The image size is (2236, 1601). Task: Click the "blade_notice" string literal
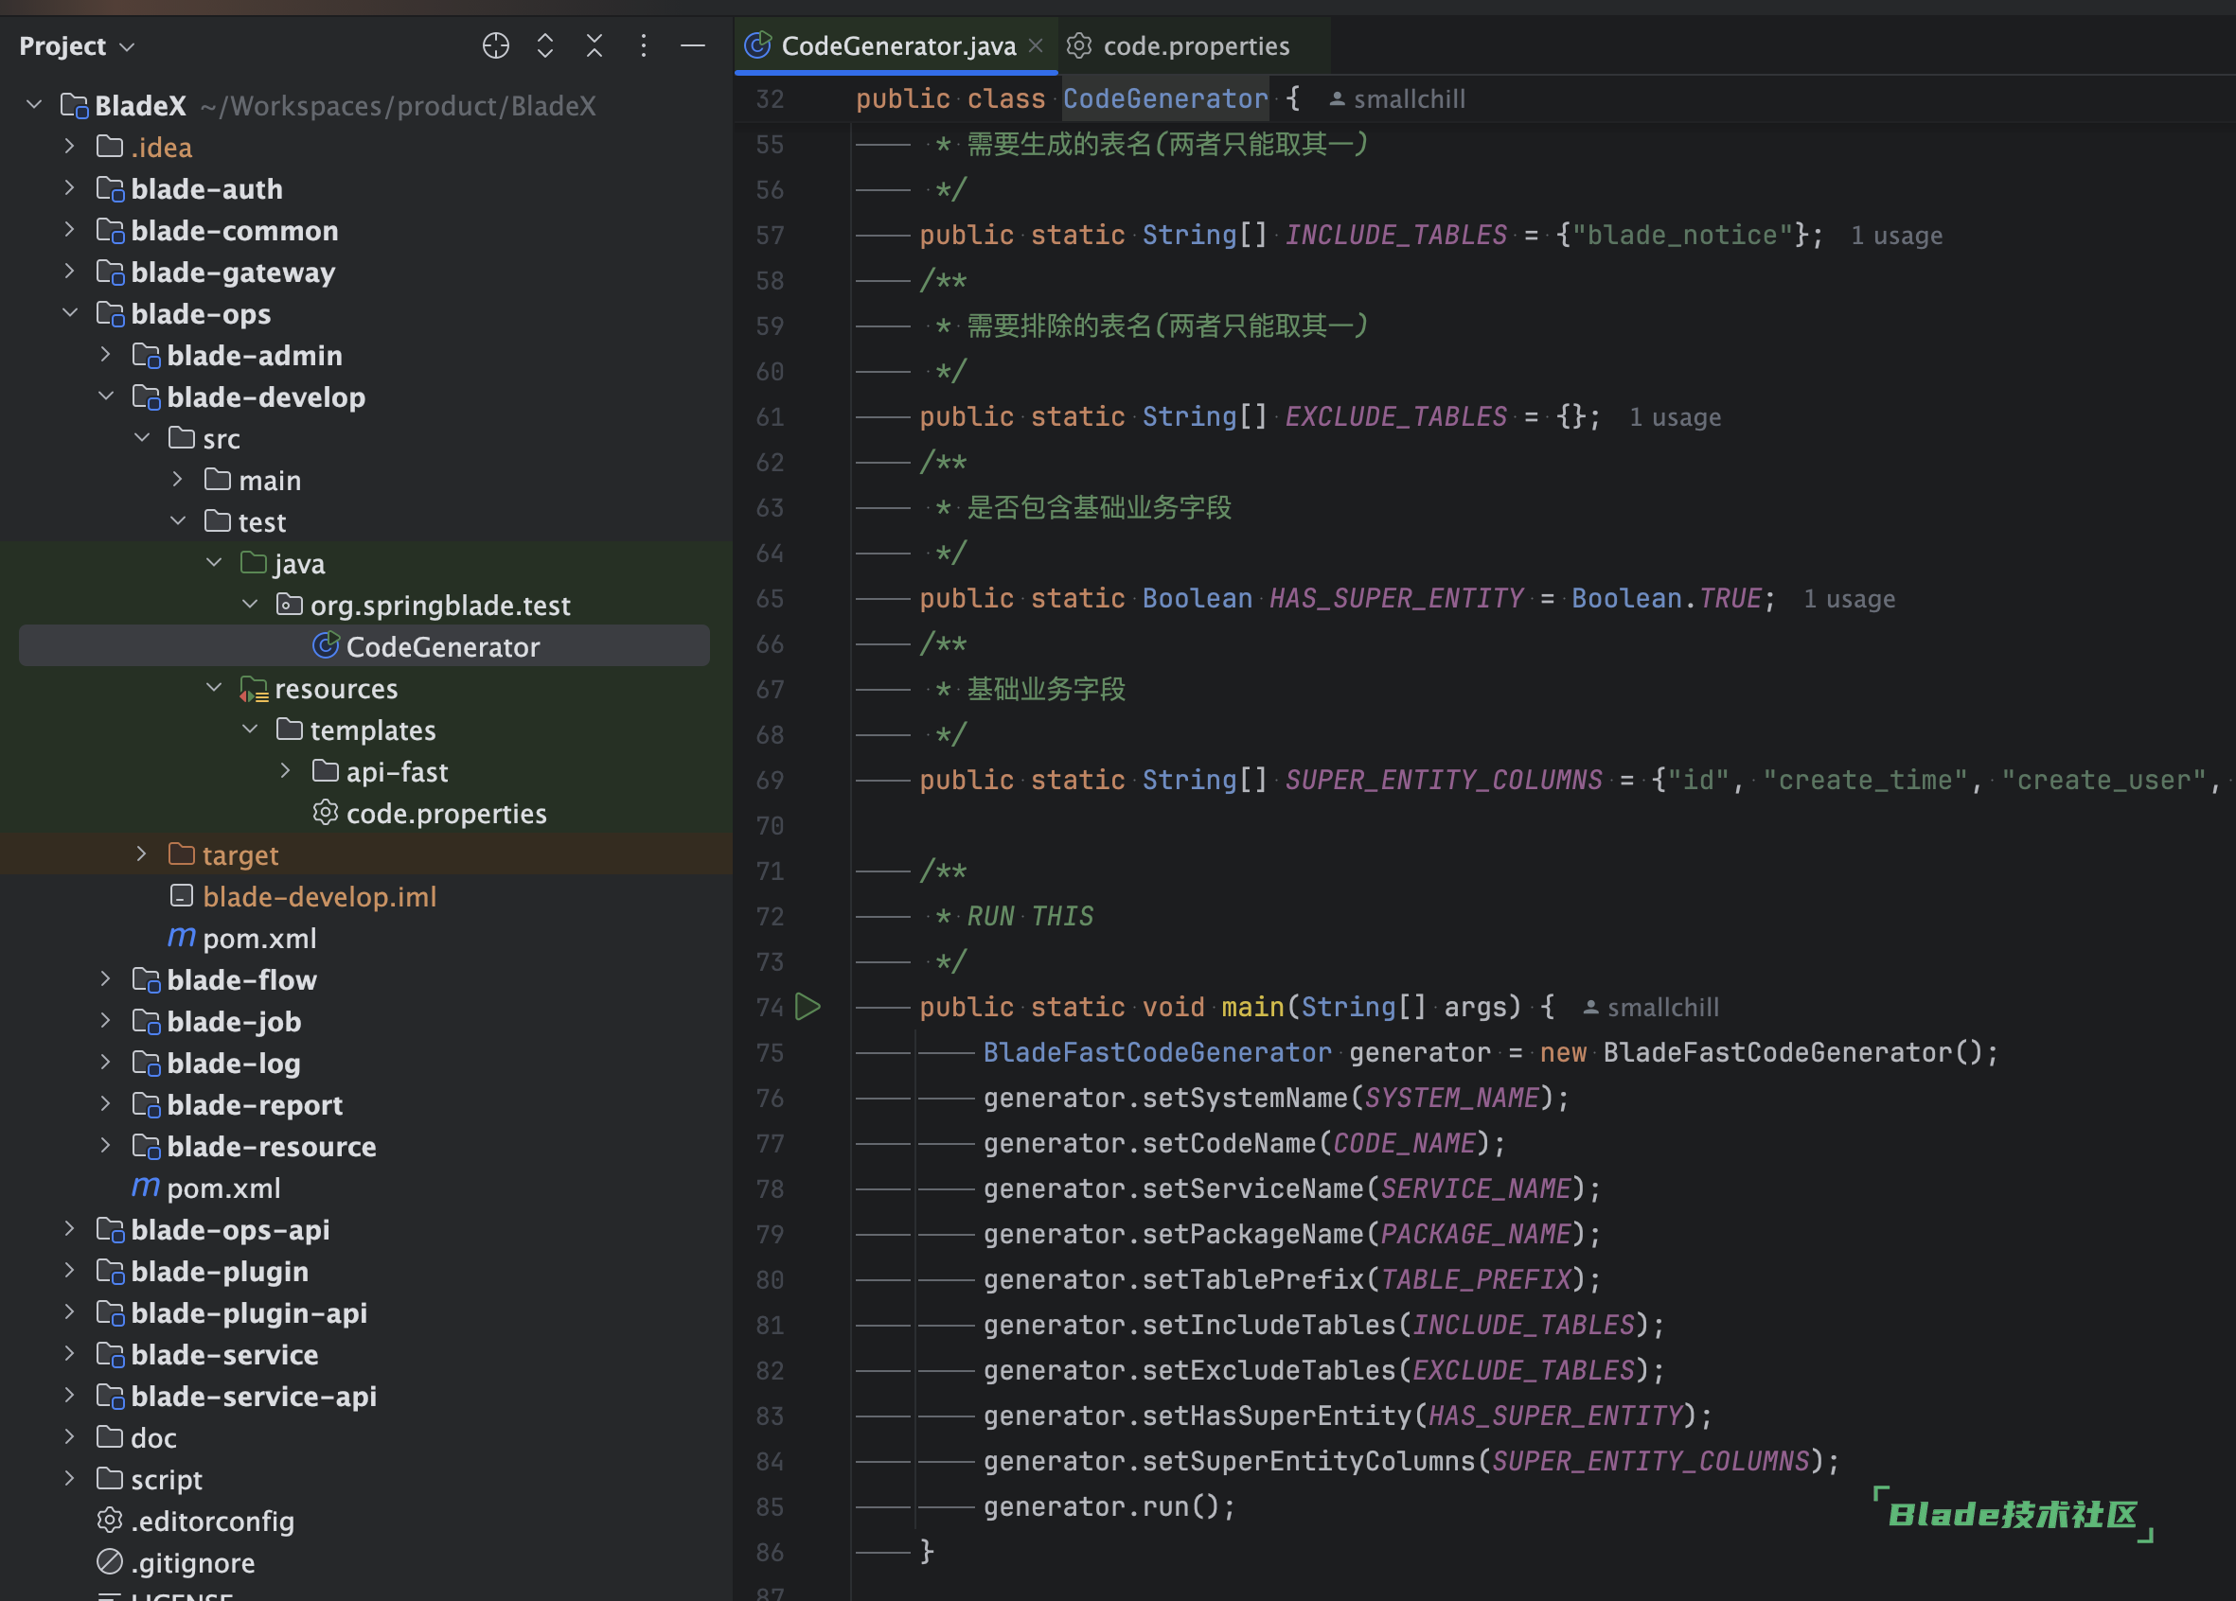1683,235
